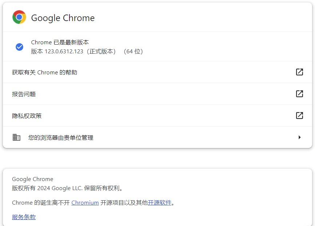Click the blue up-to-date checkmark icon
This screenshot has height=226, width=315.
click(20, 47)
